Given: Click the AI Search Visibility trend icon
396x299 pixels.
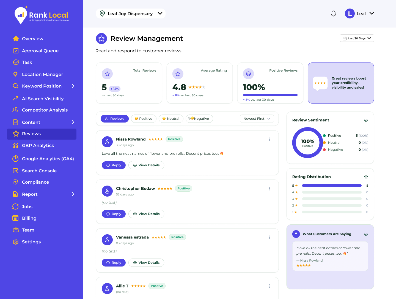Looking at the screenshot, I should pos(15,99).
